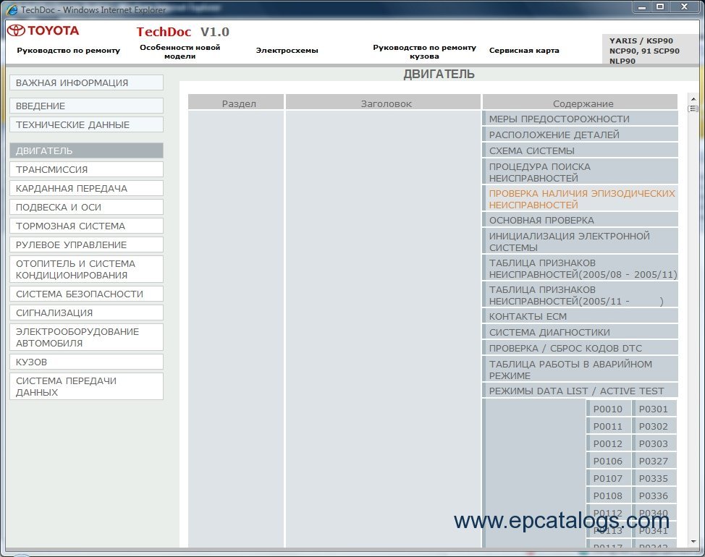Image resolution: width=705 pixels, height=557 pixels.
Task: Click the YARIS / KSP90 model label
Action: point(644,51)
